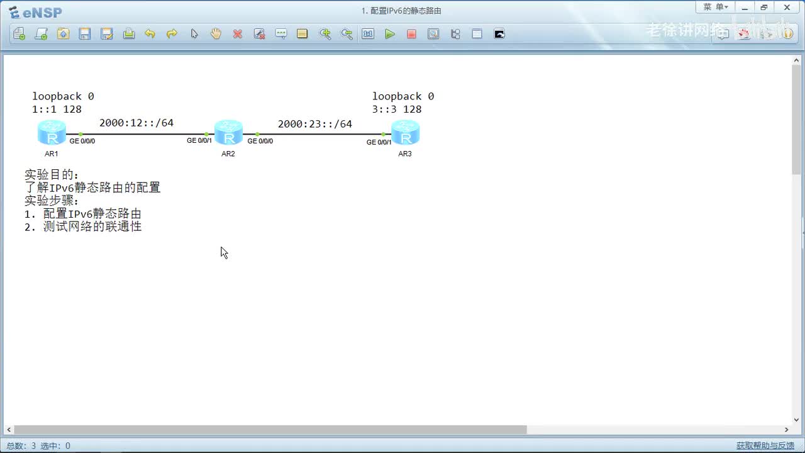The width and height of the screenshot is (805, 453).
Task: Select the arrow pointer tool
Action: (194, 34)
